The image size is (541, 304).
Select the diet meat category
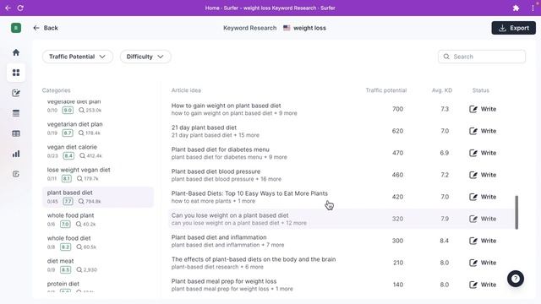(x=98, y=265)
